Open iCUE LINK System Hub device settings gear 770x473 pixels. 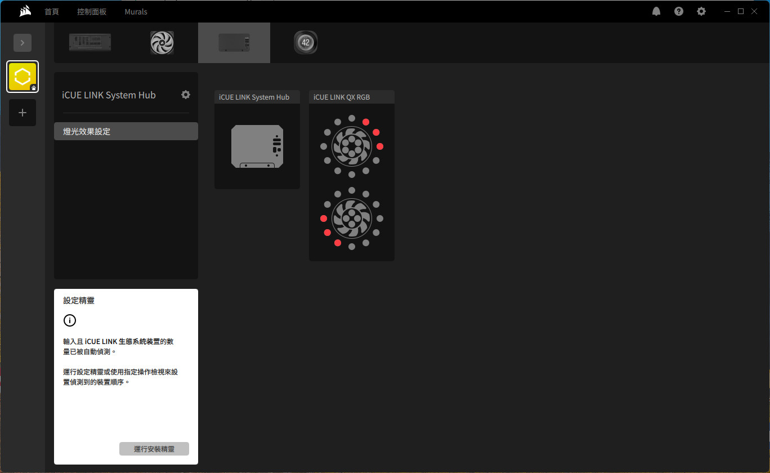[186, 95]
